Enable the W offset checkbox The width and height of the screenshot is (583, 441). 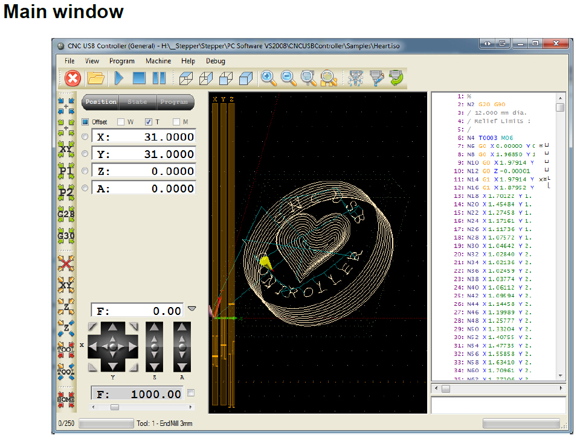(x=121, y=122)
